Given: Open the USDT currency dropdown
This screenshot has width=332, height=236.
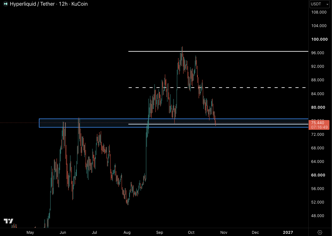Looking at the screenshot, I should pyautogui.click(x=319, y=4).
